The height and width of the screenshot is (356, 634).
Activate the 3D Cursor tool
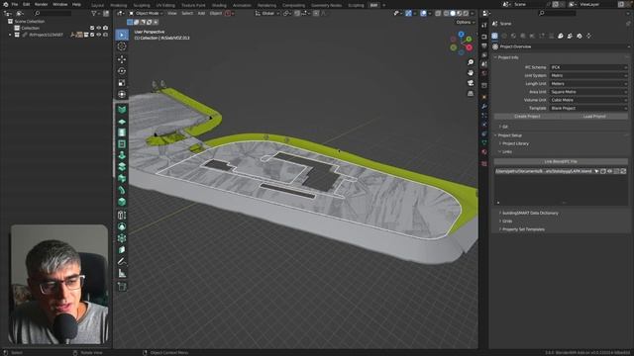[122, 46]
